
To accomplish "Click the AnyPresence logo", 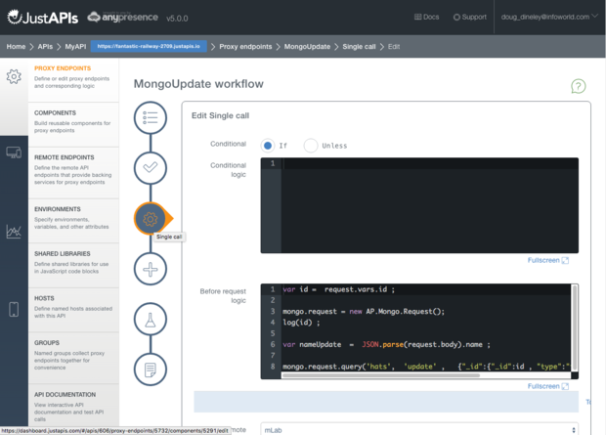I will (122, 18).
